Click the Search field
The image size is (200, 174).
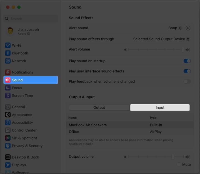pyautogui.click(x=31, y=19)
